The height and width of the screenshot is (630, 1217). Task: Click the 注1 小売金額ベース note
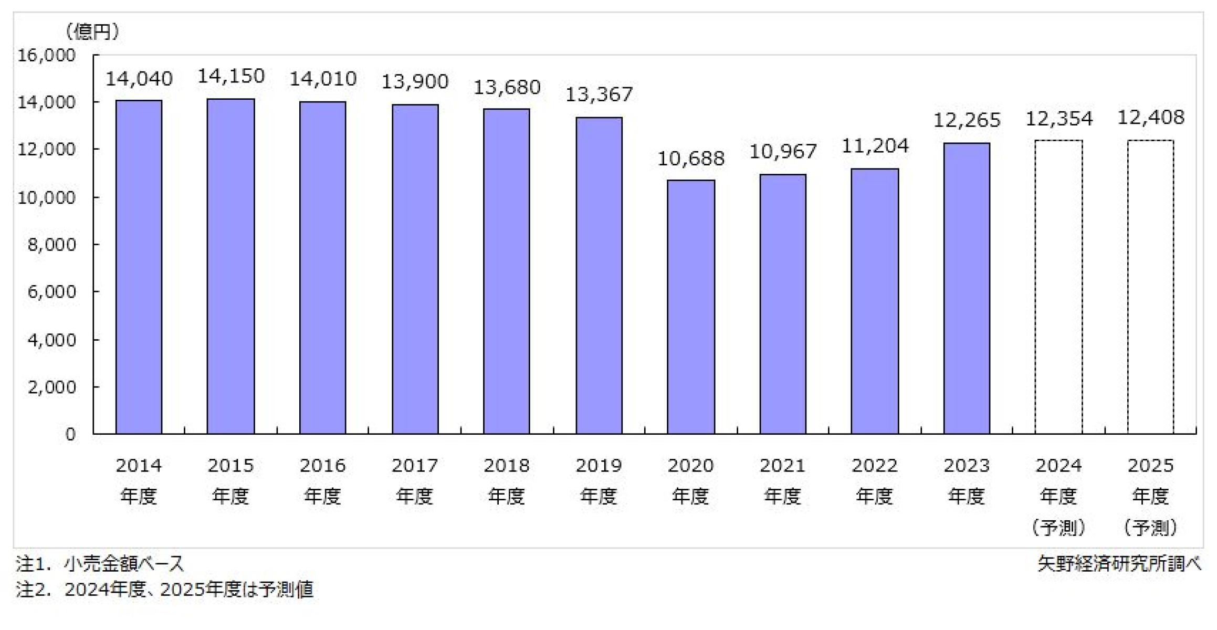click(x=100, y=564)
